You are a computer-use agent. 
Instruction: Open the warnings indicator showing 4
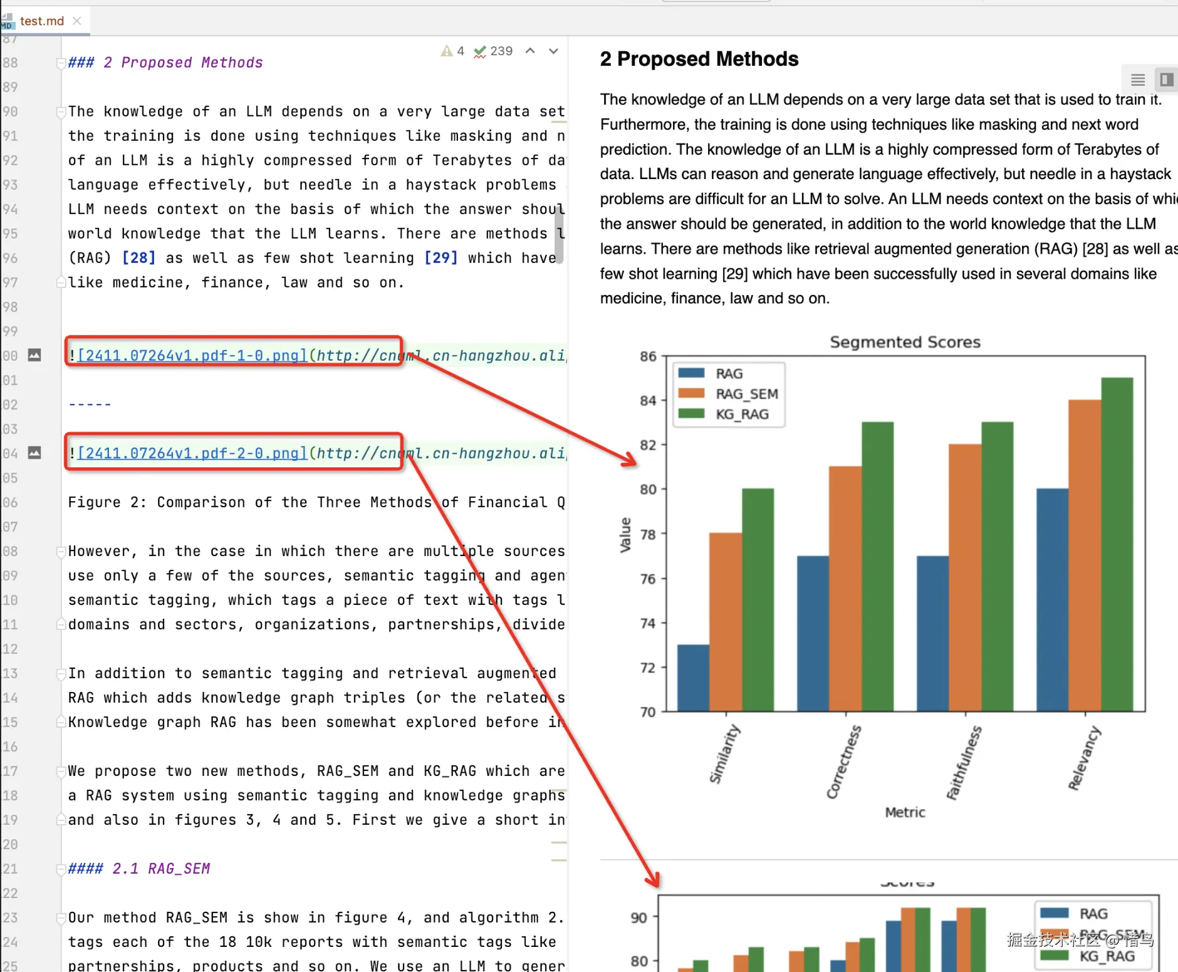452,51
